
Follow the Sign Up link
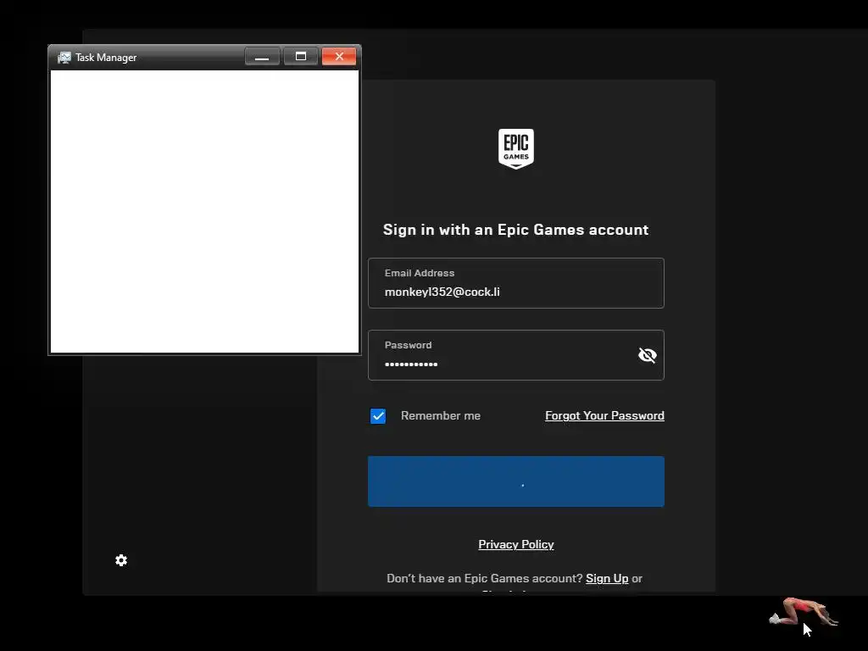point(607,578)
